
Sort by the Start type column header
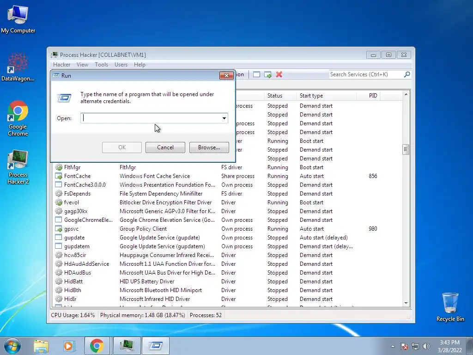327,96
